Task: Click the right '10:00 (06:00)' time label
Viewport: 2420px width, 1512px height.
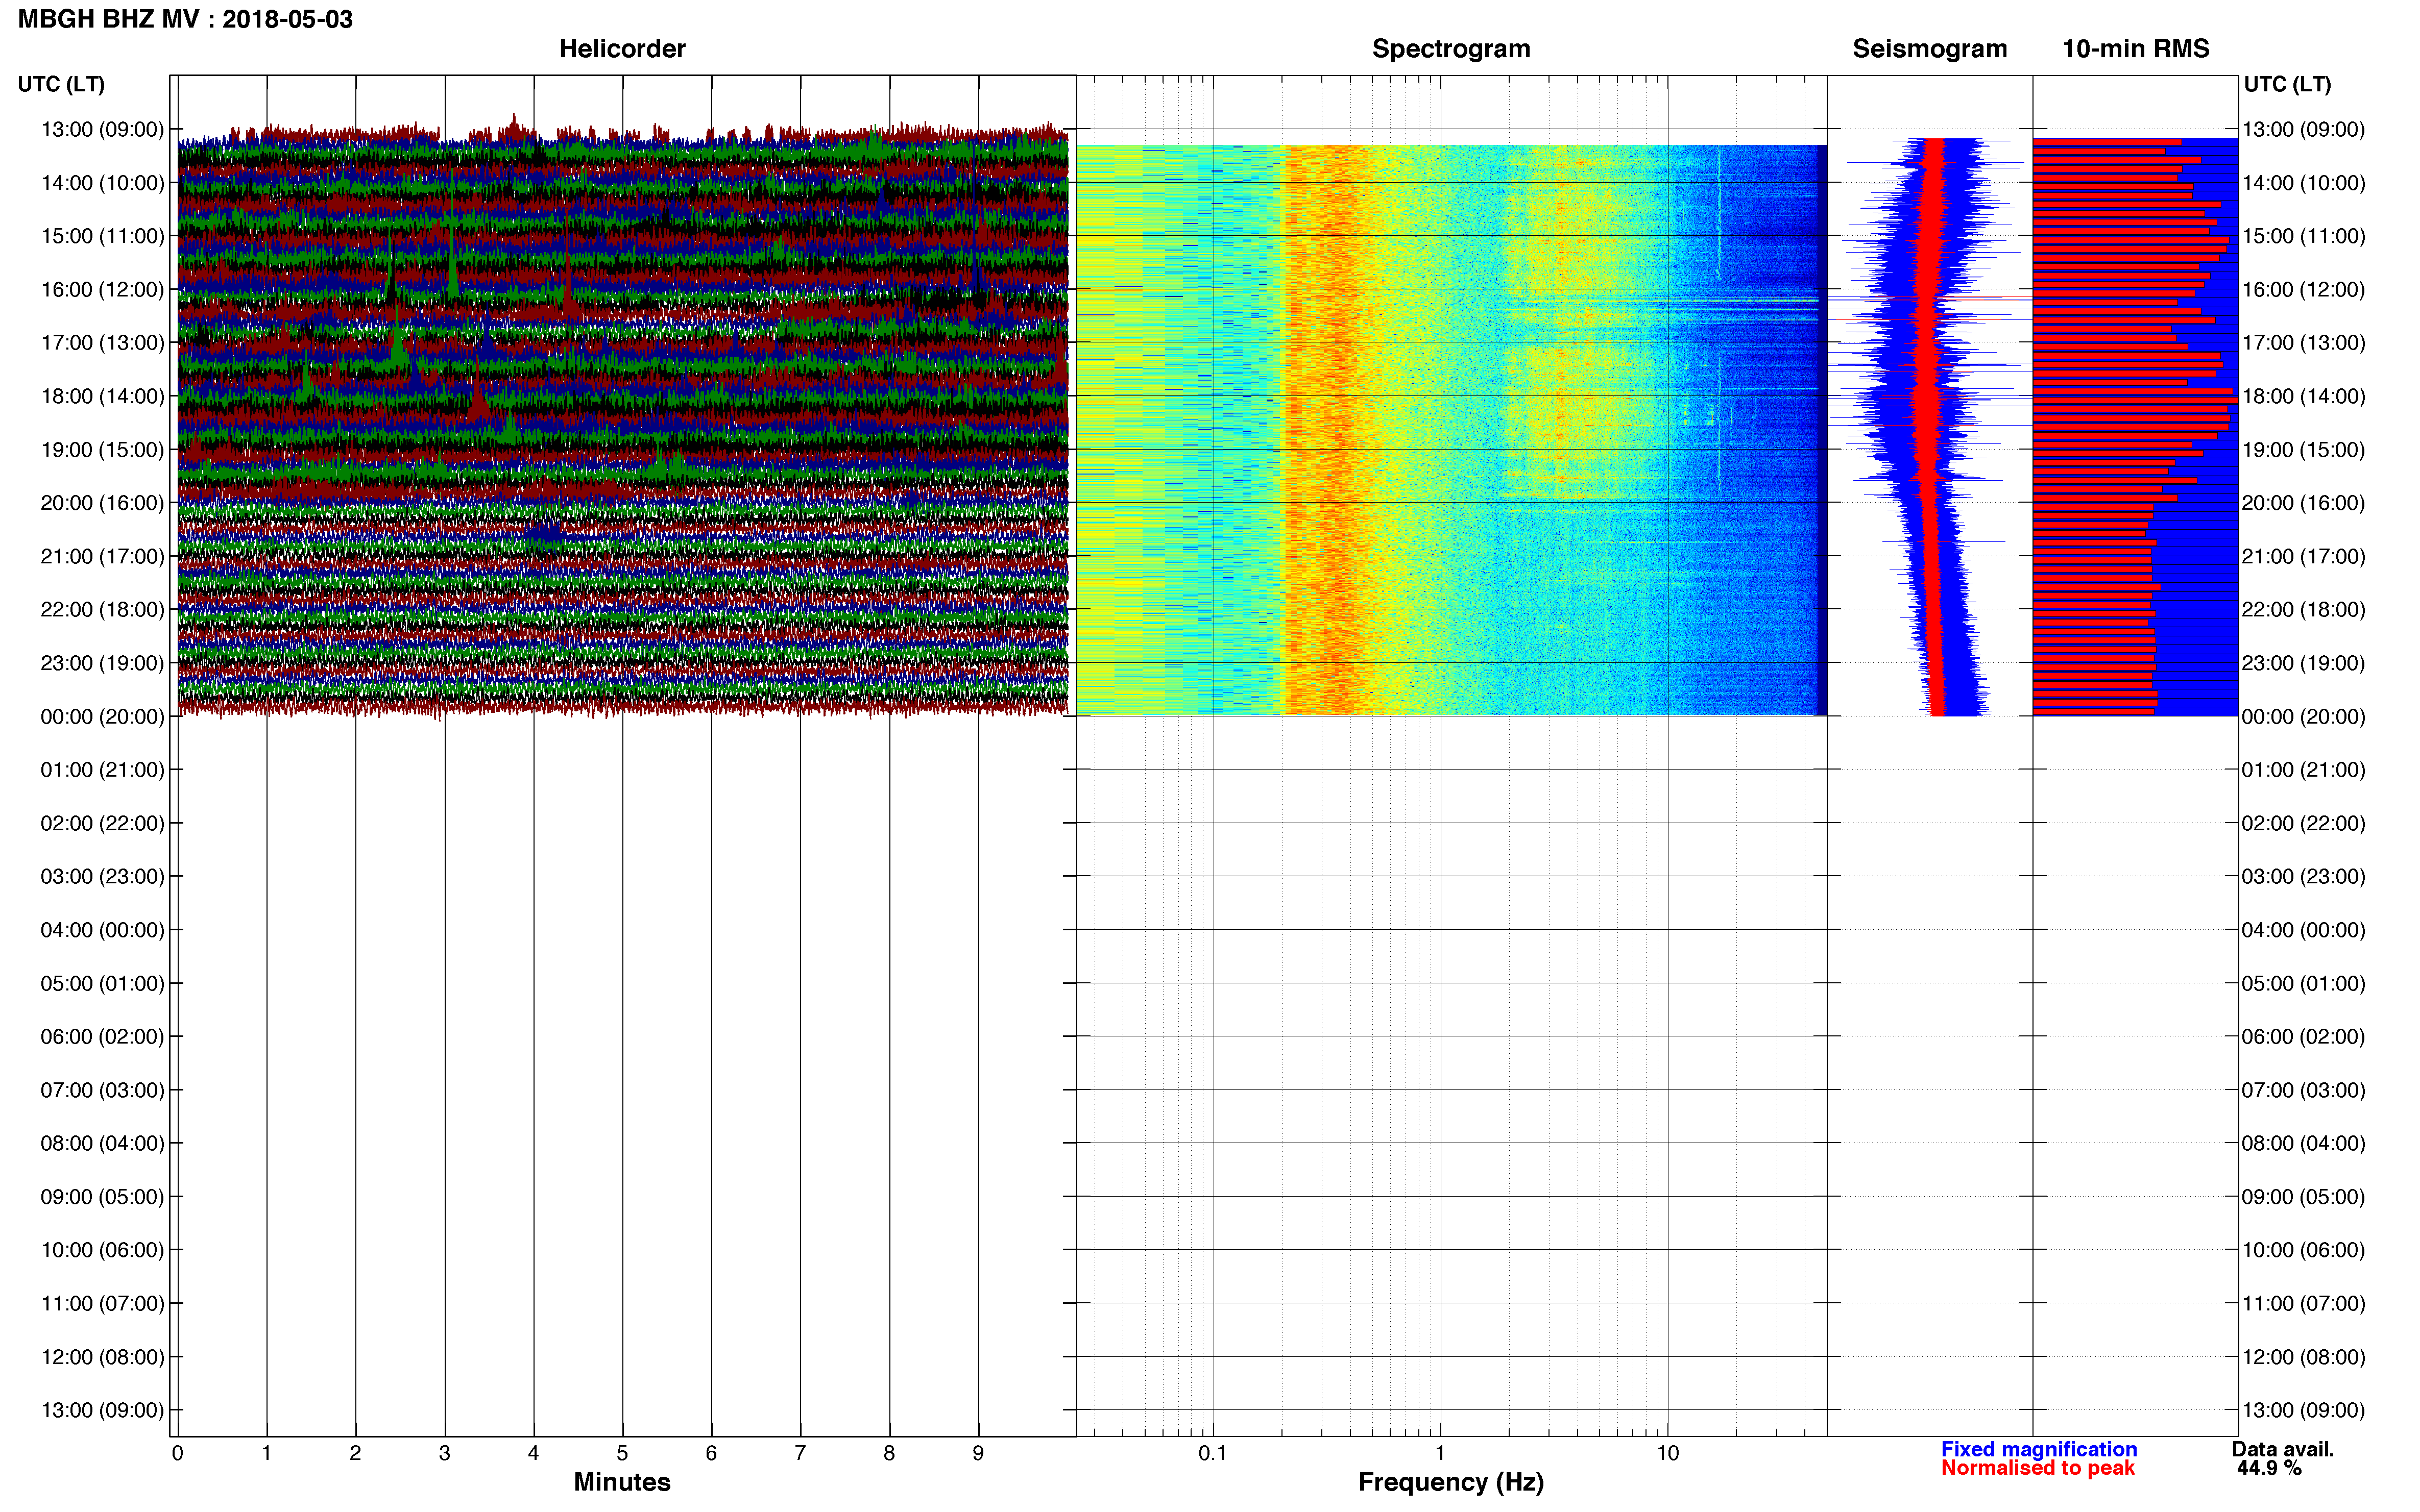Action: point(2304,1250)
